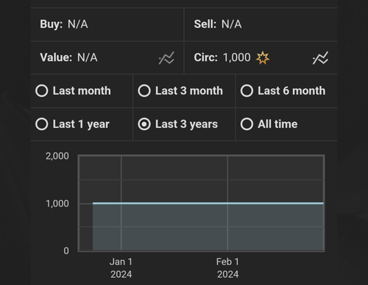
Task: Select the Last 3 years radio button
Action: pyautogui.click(x=144, y=124)
